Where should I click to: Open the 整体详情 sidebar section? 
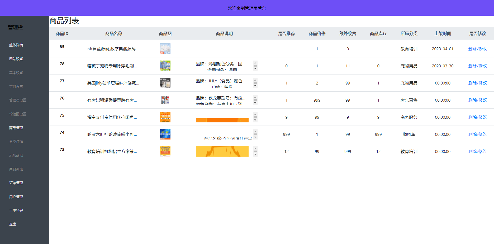[16, 45]
